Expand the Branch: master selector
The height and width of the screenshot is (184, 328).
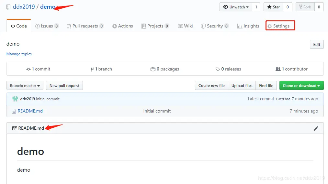[x=25, y=86]
